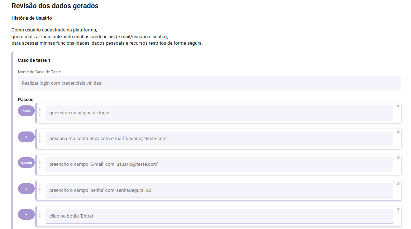This screenshot has height=229, width=411.
Task: Click drag handle beside E-mail field step
Action: pos(40,164)
